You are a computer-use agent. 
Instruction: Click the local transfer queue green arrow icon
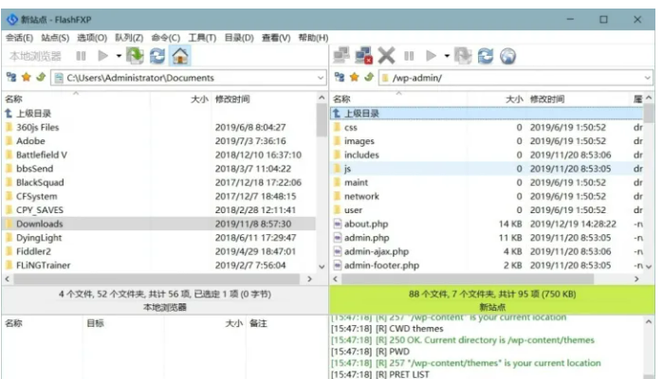pyautogui.click(x=135, y=56)
